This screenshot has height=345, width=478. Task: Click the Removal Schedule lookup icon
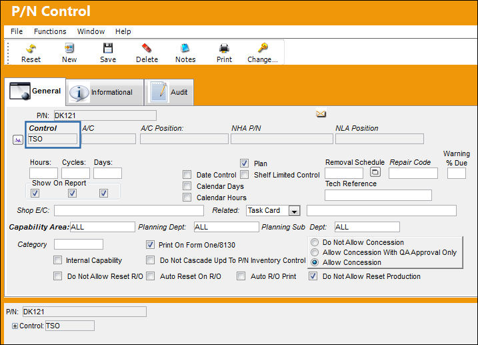point(375,172)
